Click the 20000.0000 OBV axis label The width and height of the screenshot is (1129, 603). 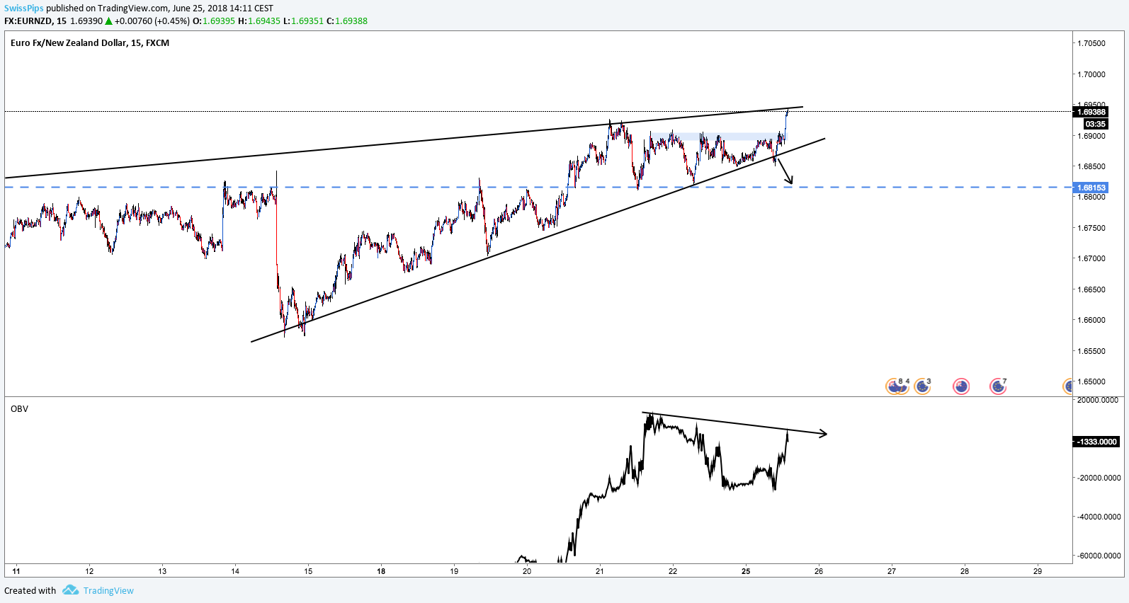(x=1099, y=400)
